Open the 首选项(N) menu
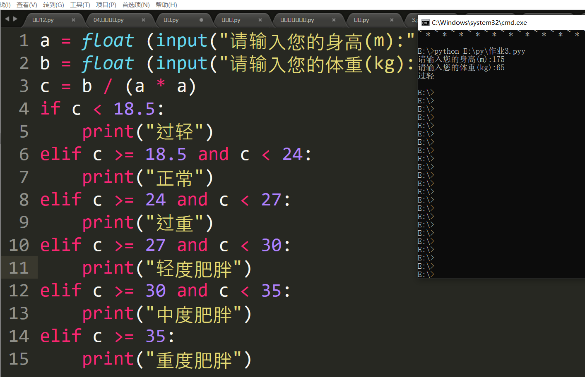The width and height of the screenshot is (585, 377). coord(136,5)
